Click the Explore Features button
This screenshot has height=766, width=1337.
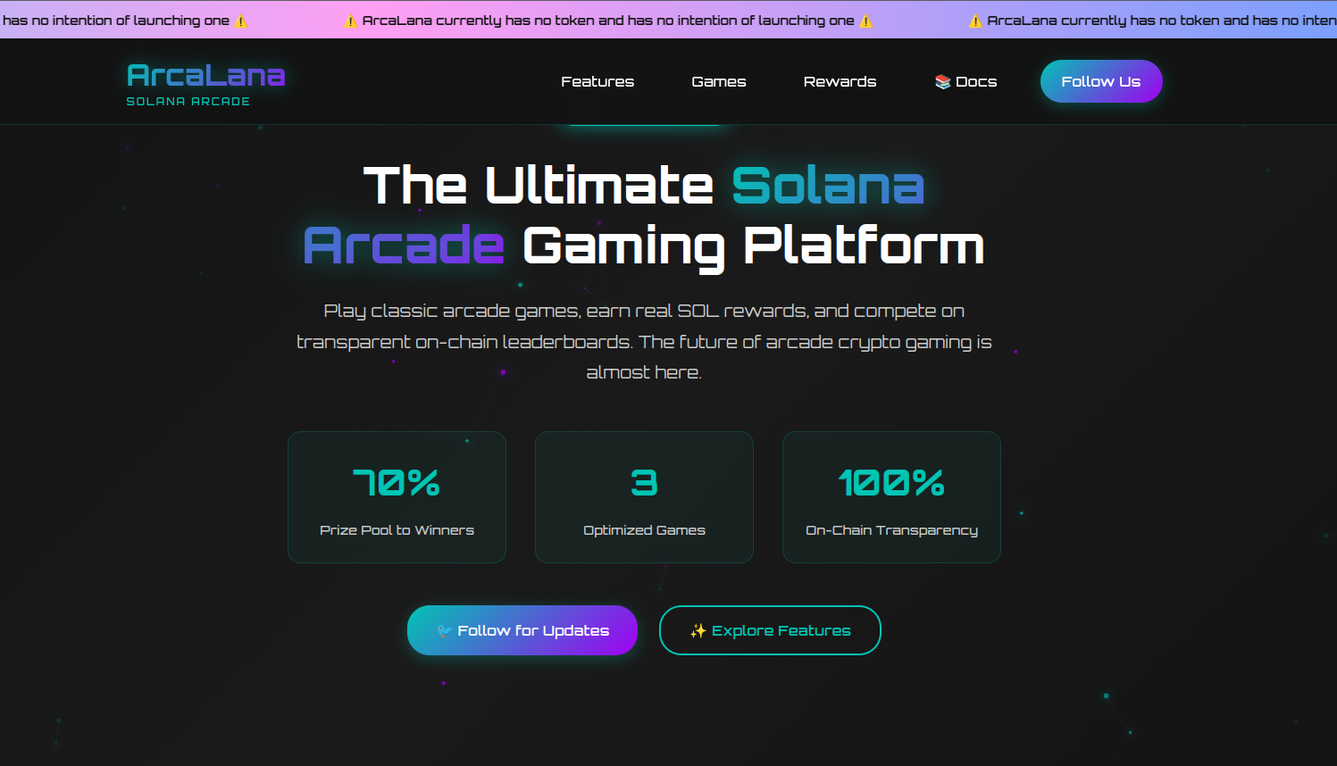770,630
